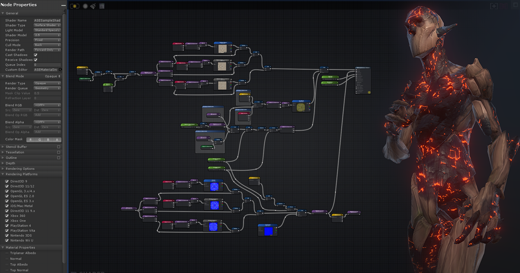Click the refresh icon beside the Custom Editor field
Image resolution: width=520 pixels, height=273 pixels.
pyautogui.click(x=61, y=69)
